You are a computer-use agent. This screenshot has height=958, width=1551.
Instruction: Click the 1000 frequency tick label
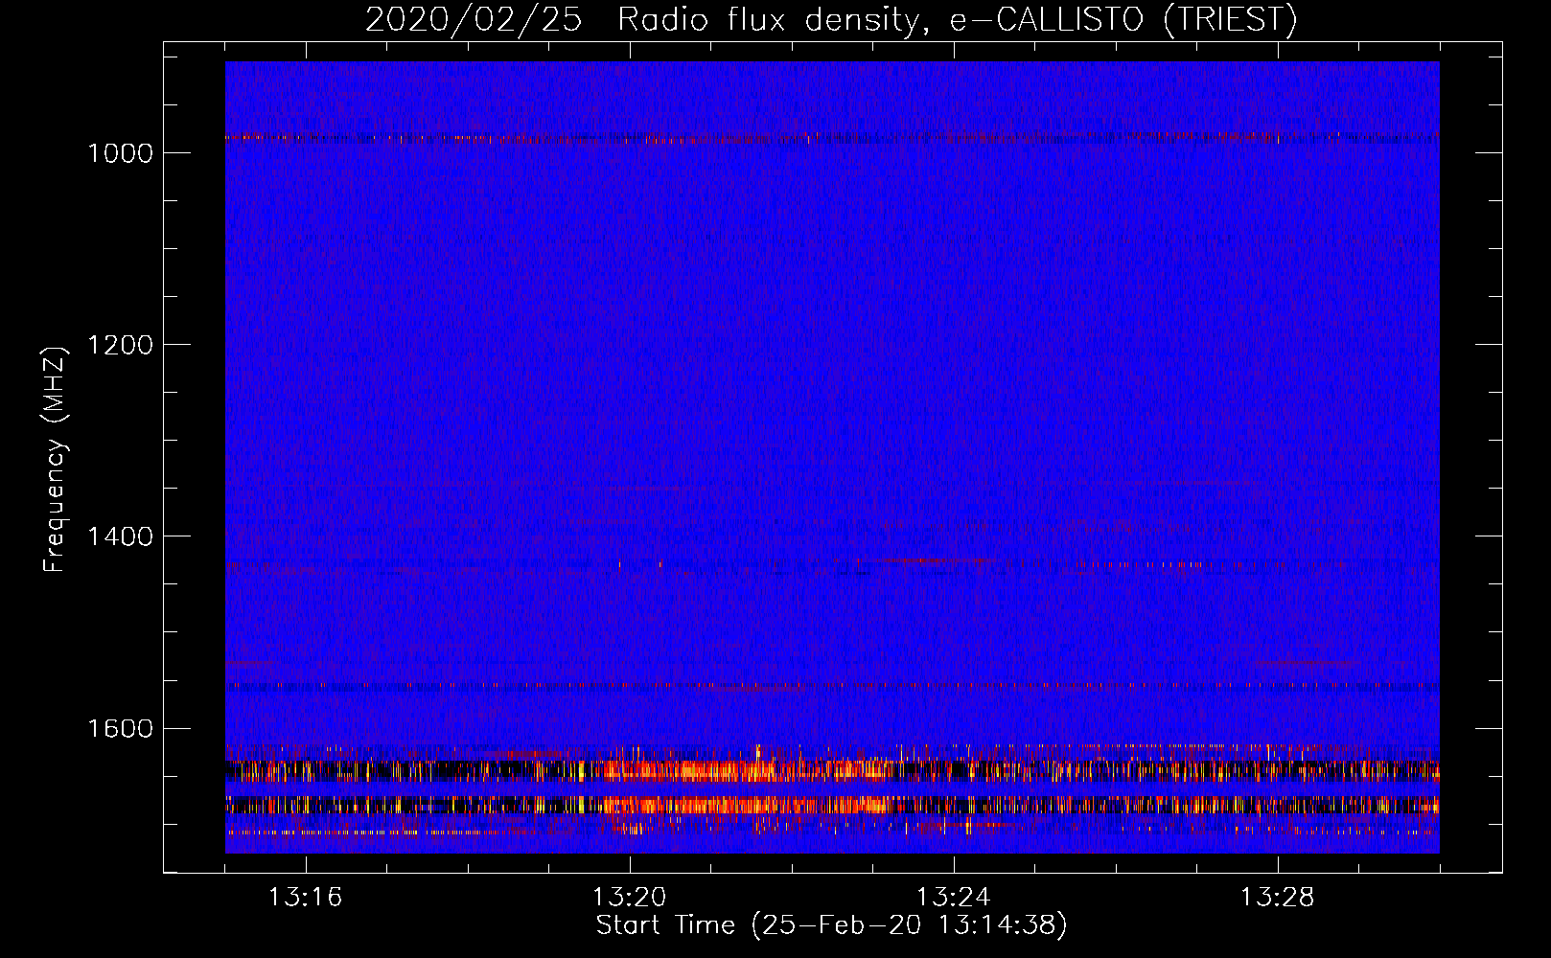click(x=121, y=153)
